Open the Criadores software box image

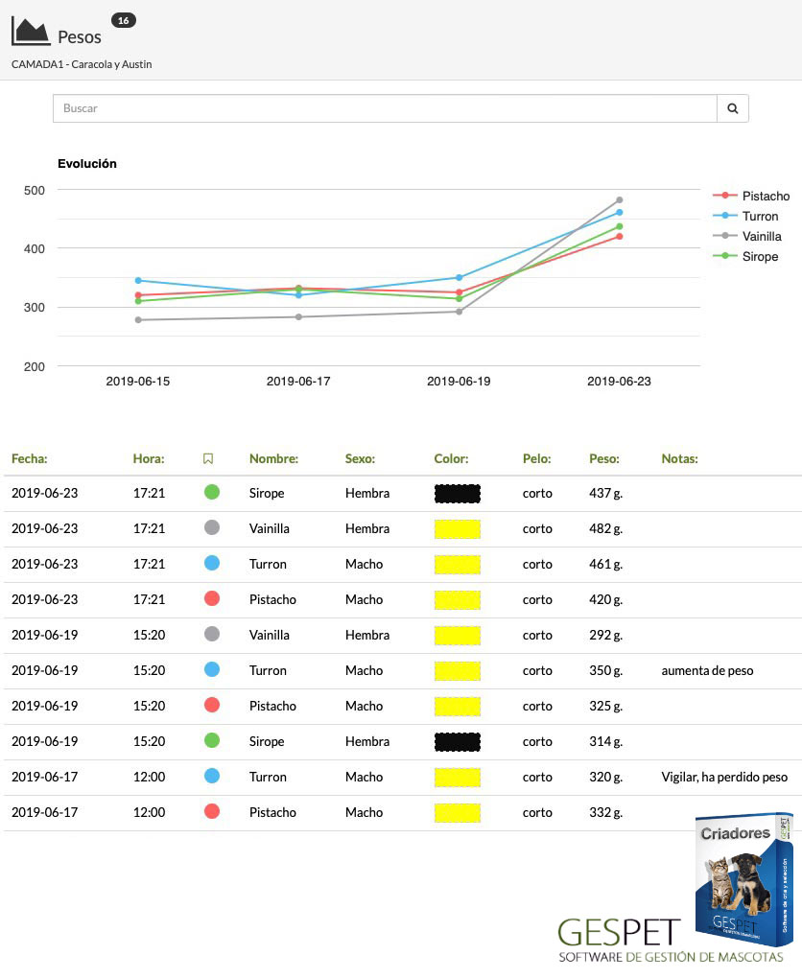pyautogui.click(x=743, y=880)
